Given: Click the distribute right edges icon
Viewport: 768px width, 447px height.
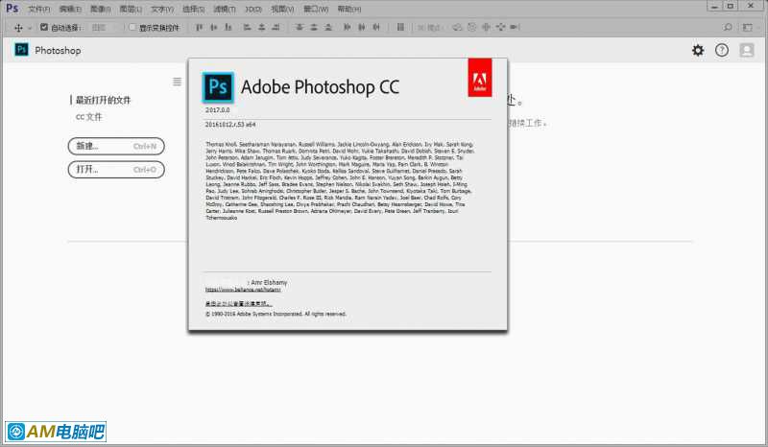Looking at the screenshot, I should [376, 28].
